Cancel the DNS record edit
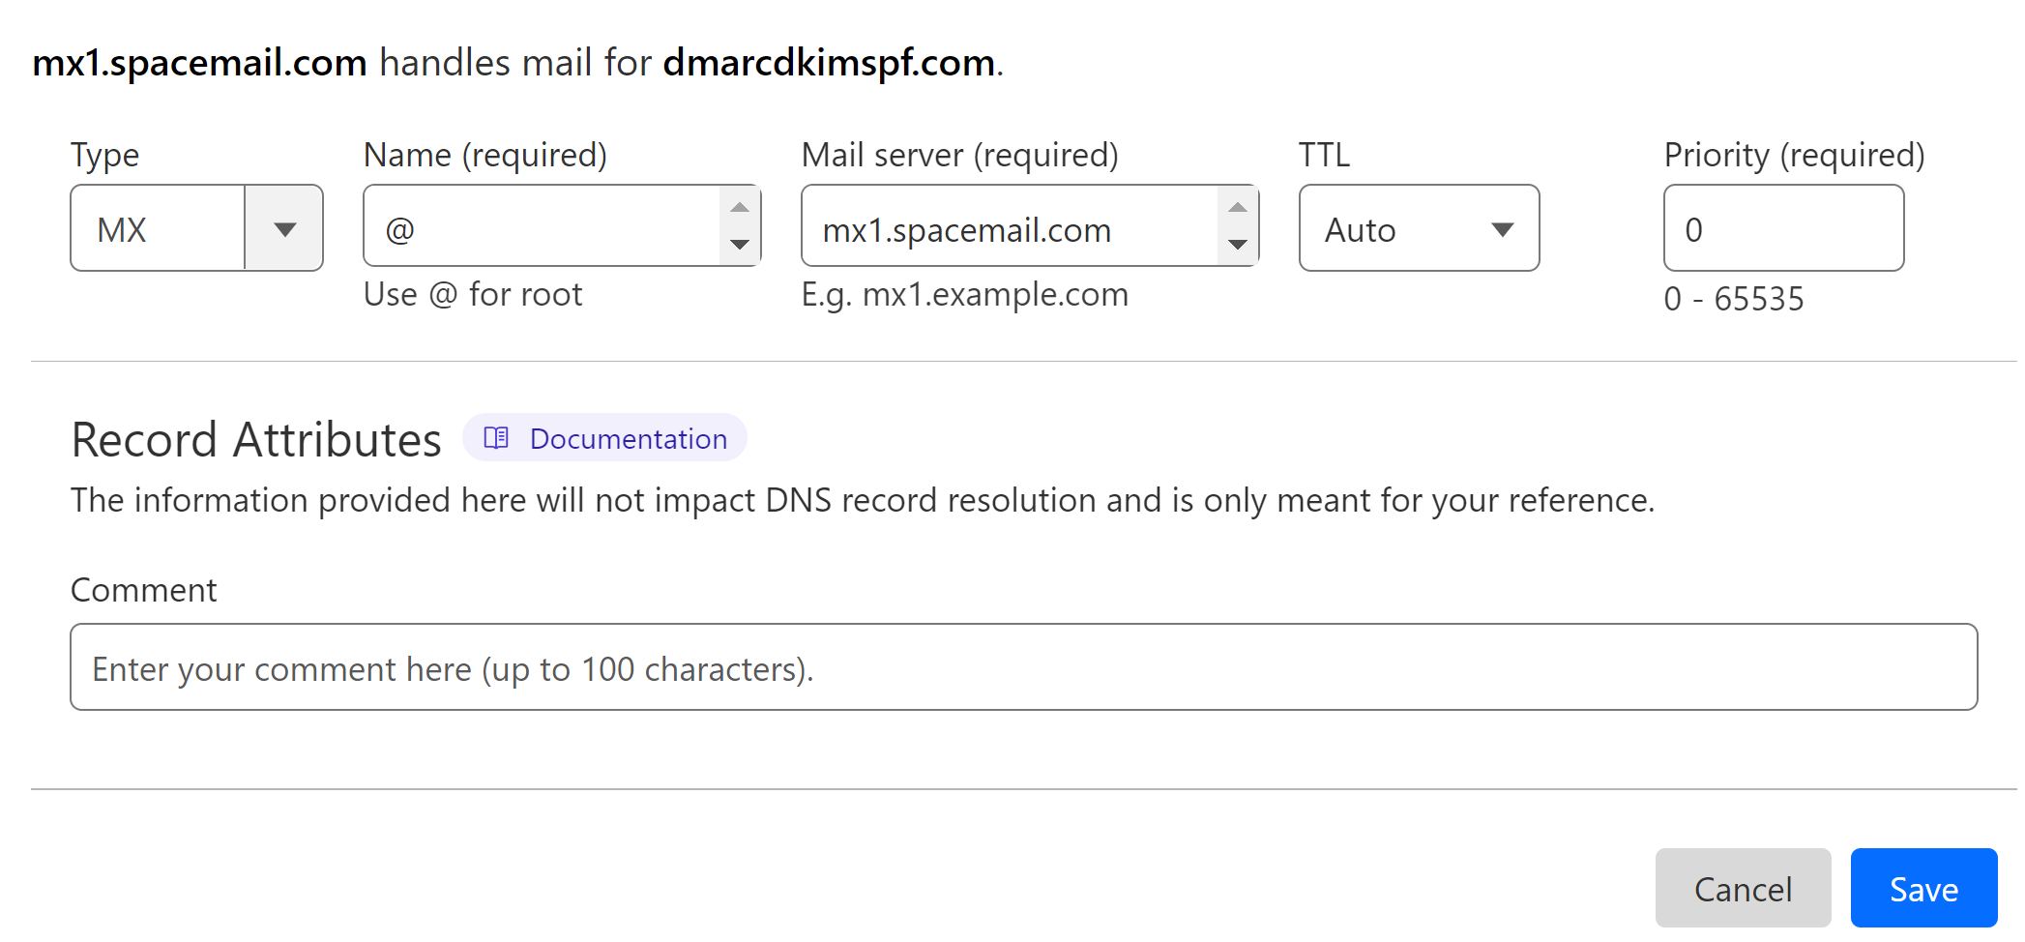This screenshot has width=2025, height=942. (1743, 889)
